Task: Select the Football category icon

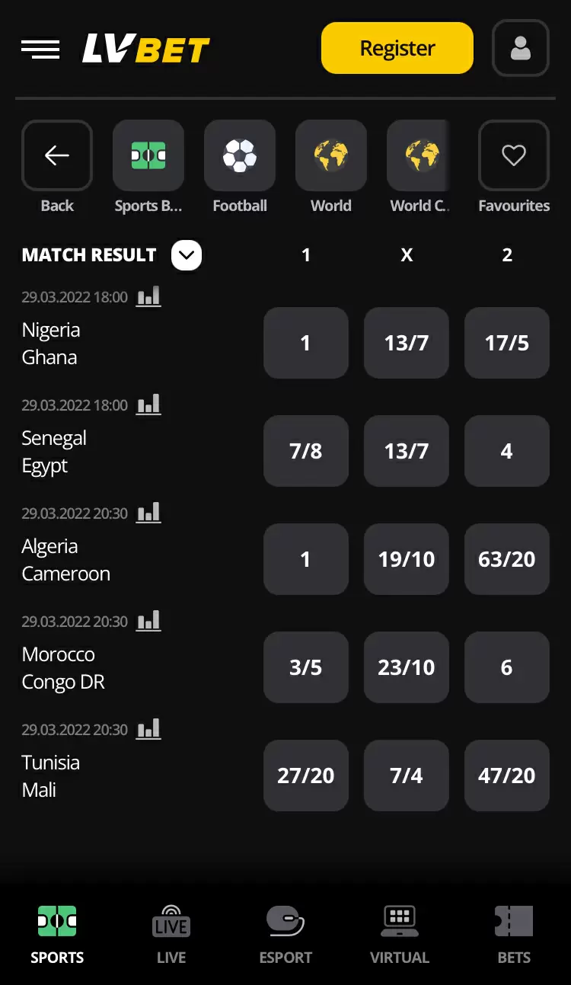Action: [x=240, y=156]
